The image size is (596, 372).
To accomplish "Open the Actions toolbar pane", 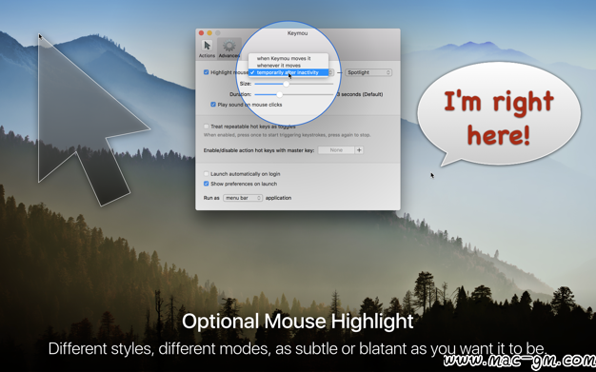I will pos(207,49).
